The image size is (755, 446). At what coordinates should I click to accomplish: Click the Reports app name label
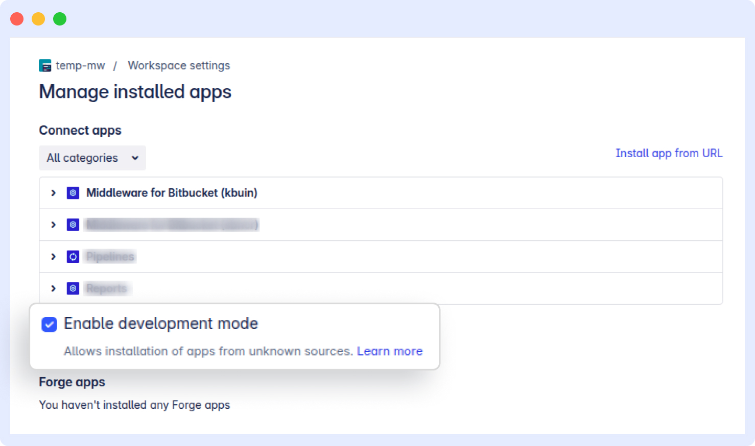[106, 288]
